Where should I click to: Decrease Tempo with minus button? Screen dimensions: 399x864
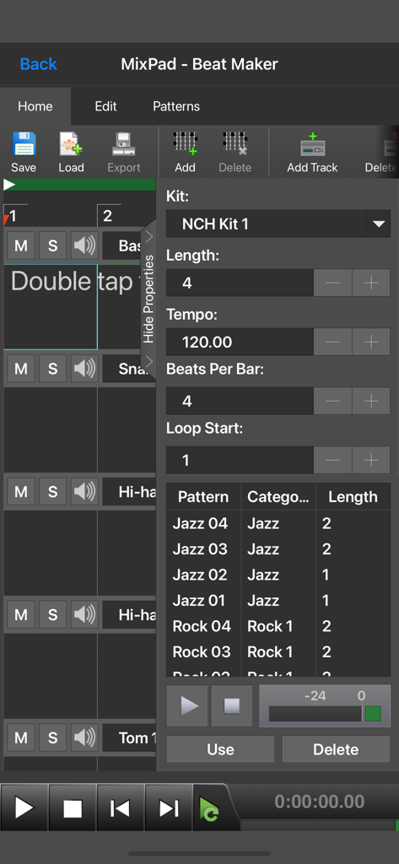332,343
